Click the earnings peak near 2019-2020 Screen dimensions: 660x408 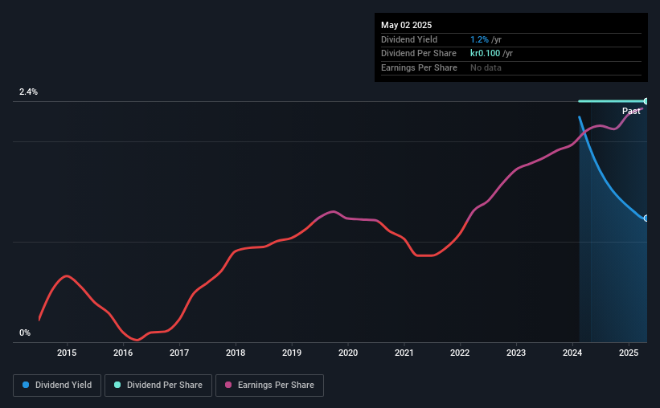click(333, 211)
